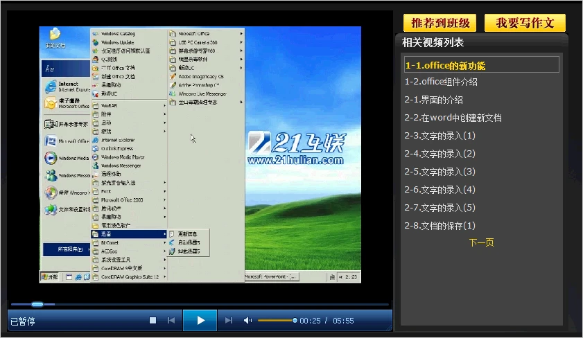Click the IE quick launch icon on taskbar
Image resolution: width=583 pixels, height=338 pixels.
pos(78,277)
